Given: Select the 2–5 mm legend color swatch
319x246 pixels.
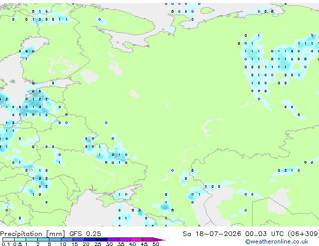Looking at the screenshot, I should 43,239.
